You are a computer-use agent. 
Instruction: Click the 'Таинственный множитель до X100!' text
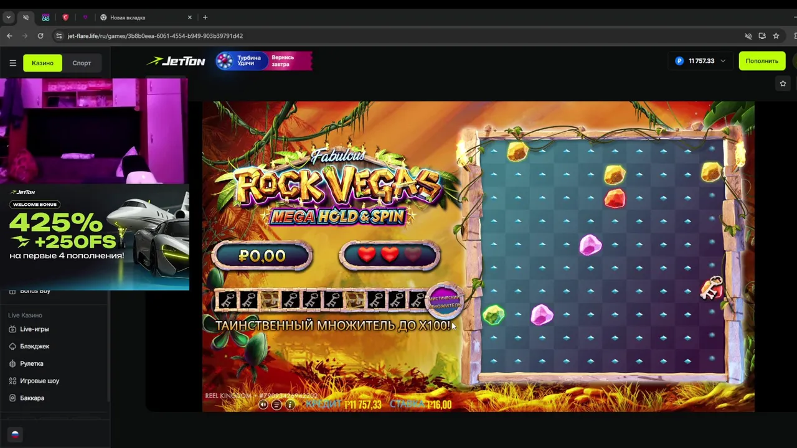coord(332,325)
